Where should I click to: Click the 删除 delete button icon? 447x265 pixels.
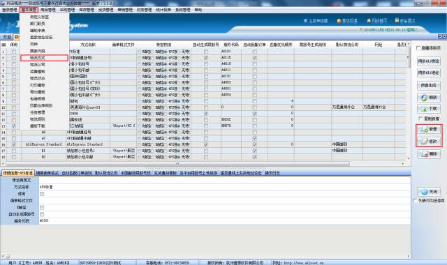pos(424,154)
